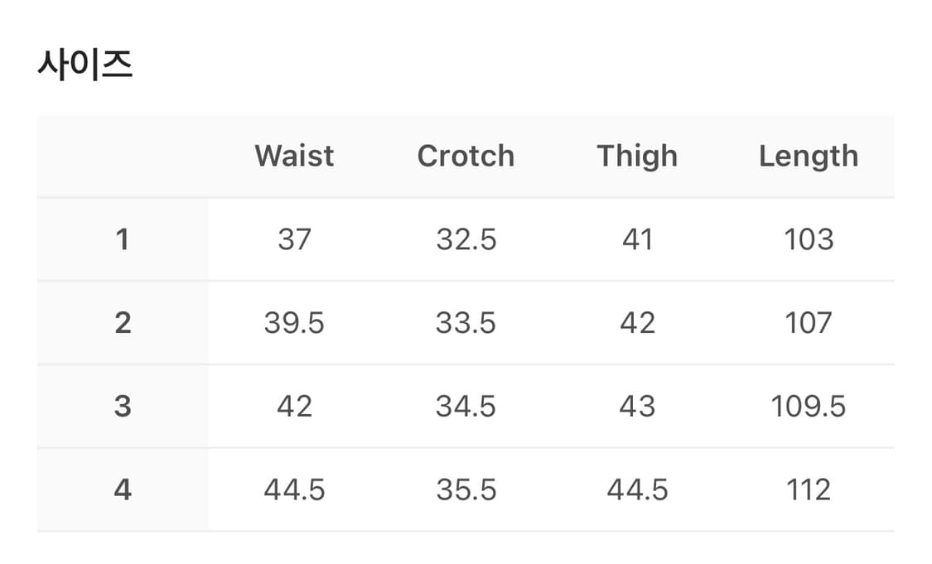Select crotch value 32.5
The image size is (932, 564).
[x=466, y=239]
